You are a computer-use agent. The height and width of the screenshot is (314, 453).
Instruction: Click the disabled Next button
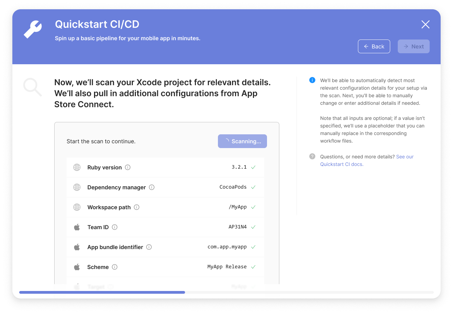[x=414, y=46]
